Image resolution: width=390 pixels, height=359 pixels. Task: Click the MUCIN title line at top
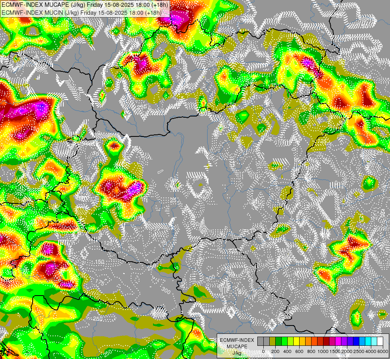[x=82, y=12]
